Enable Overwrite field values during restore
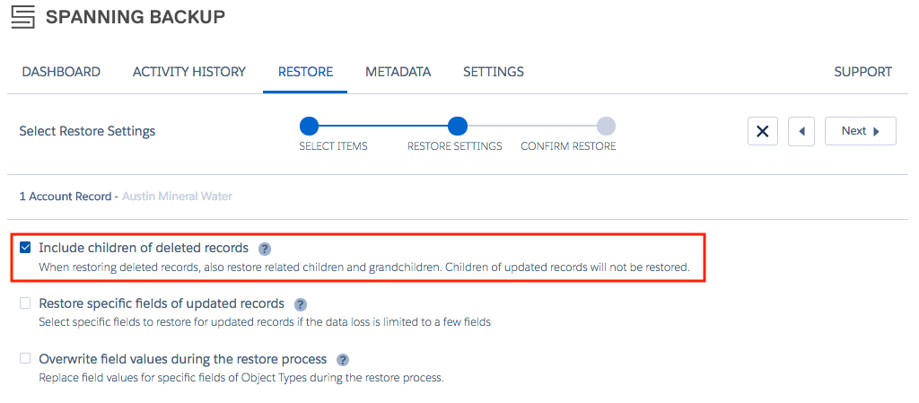The width and height of the screenshot is (919, 403). pyautogui.click(x=25, y=358)
